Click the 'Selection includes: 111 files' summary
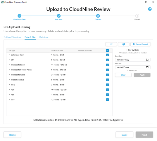 pos(78,120)
